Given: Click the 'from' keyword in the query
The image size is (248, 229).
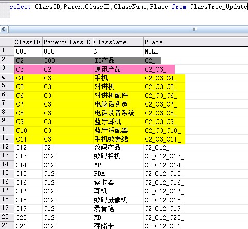Looking at the screenshot, I should [x=179, y=7].
